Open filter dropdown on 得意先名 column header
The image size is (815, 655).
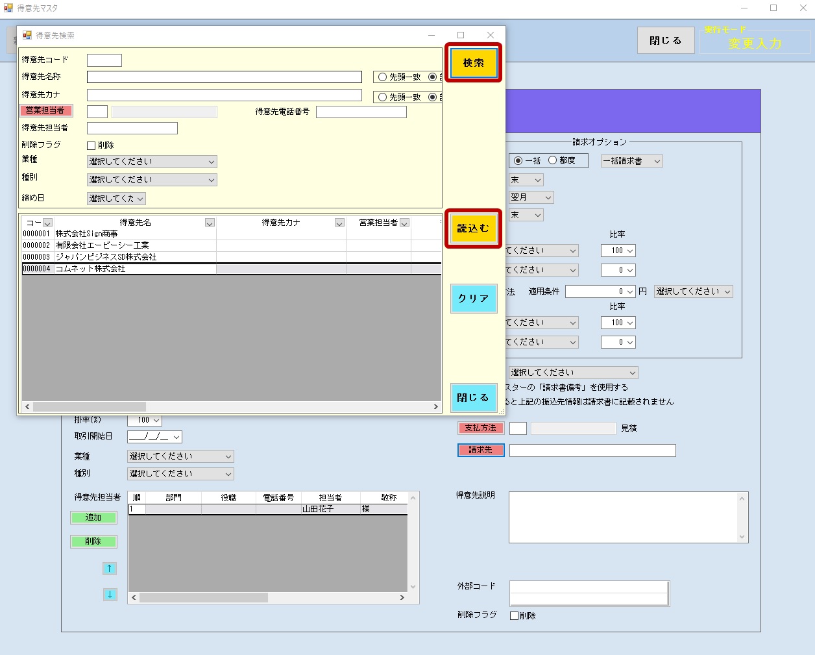(210, 223)
